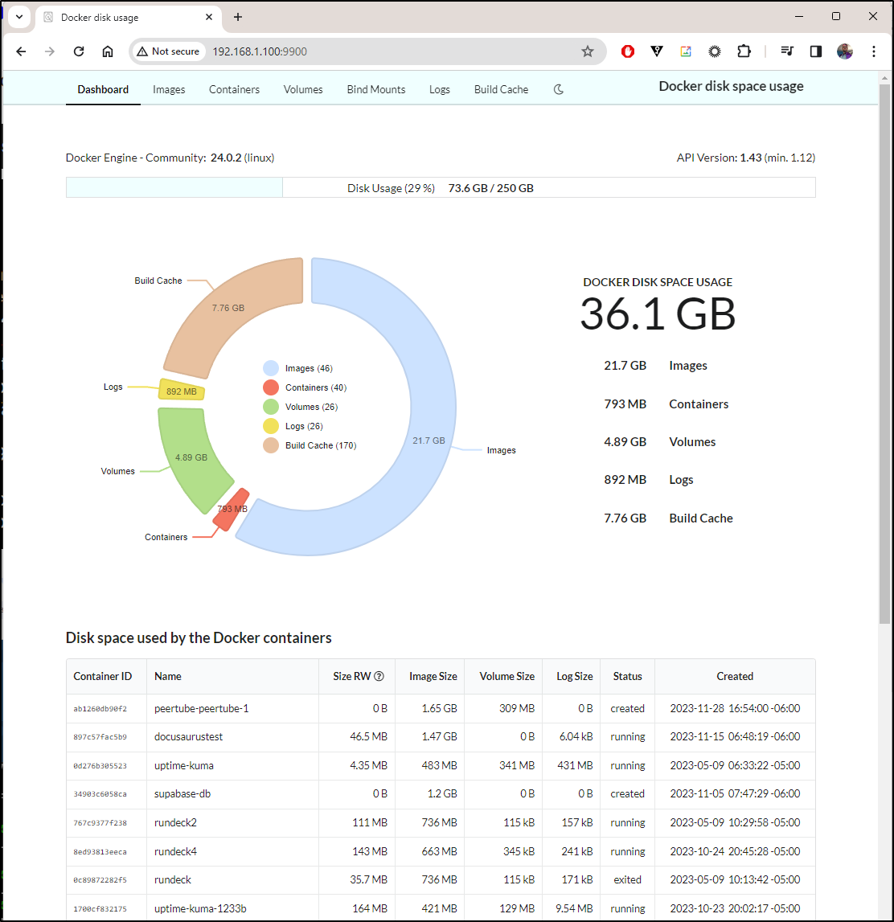Open the browser side panel icon
This screenshot has height=922, width=894.
pyautogui.click(x=816, y=51)
